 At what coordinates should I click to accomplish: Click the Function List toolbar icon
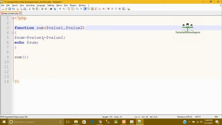pos(96,9)
